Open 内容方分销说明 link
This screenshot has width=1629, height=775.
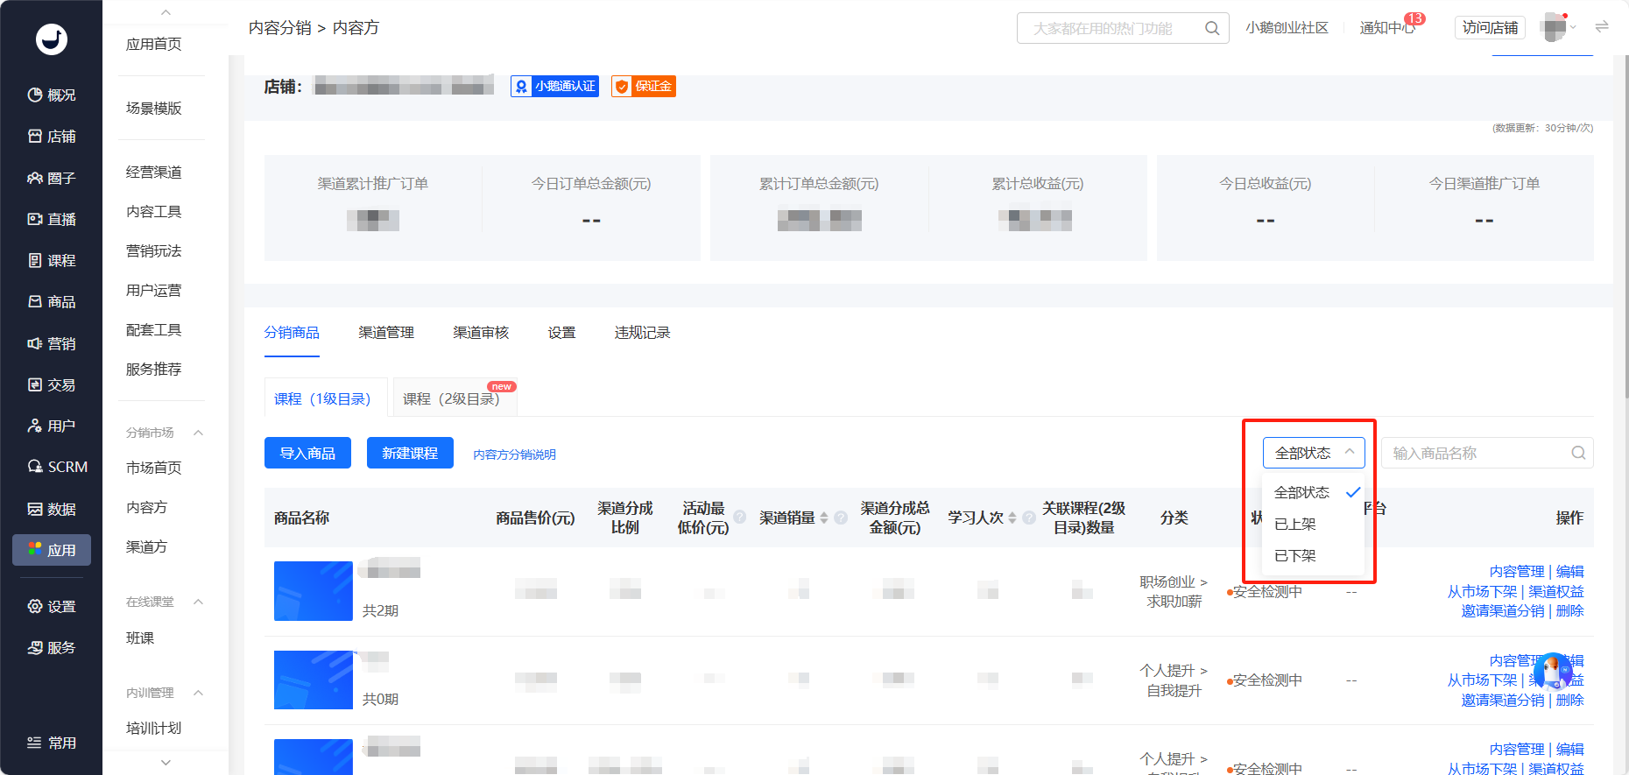pyautogui.click(x=514, y=454)
